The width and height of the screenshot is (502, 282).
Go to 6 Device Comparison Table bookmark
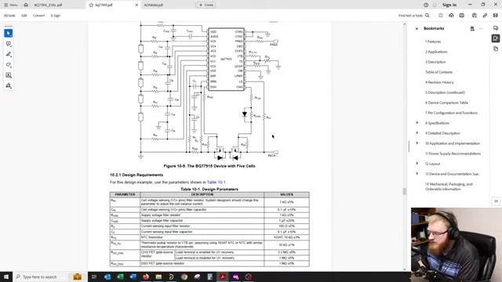(446, 103)
